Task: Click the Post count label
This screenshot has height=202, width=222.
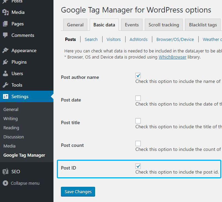Action: pos(72,145)
